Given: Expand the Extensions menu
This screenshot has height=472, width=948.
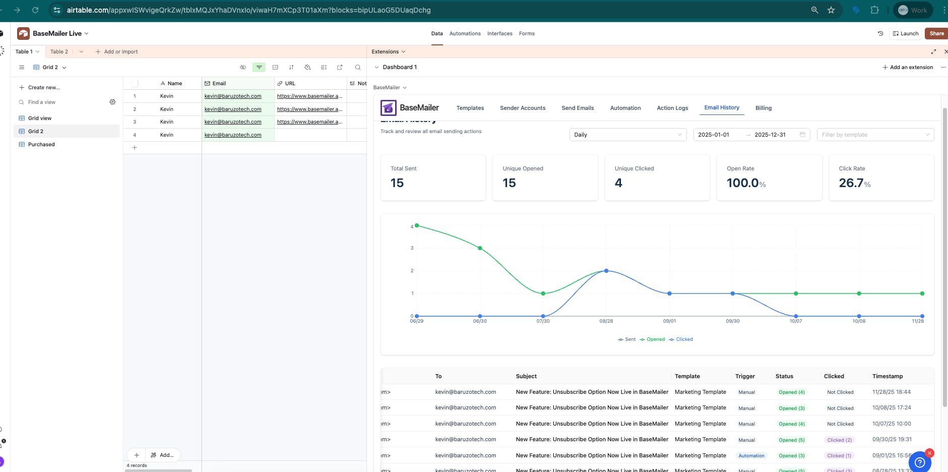Looking at the screenshot, I should [x=389, y=51].
